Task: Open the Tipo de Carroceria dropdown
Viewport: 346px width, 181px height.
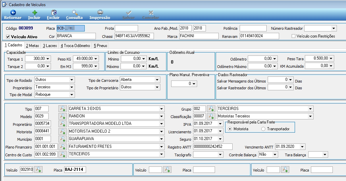Action: [157, 80]
